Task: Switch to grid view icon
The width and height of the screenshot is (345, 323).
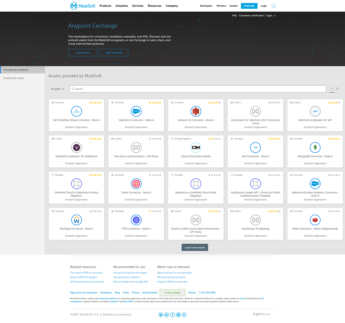Action: [x=331, y=89]
